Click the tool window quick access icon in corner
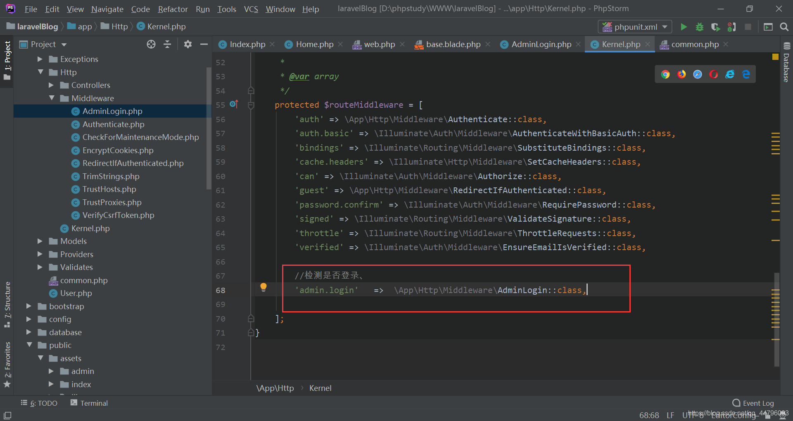793x421 pixels. 7,415
